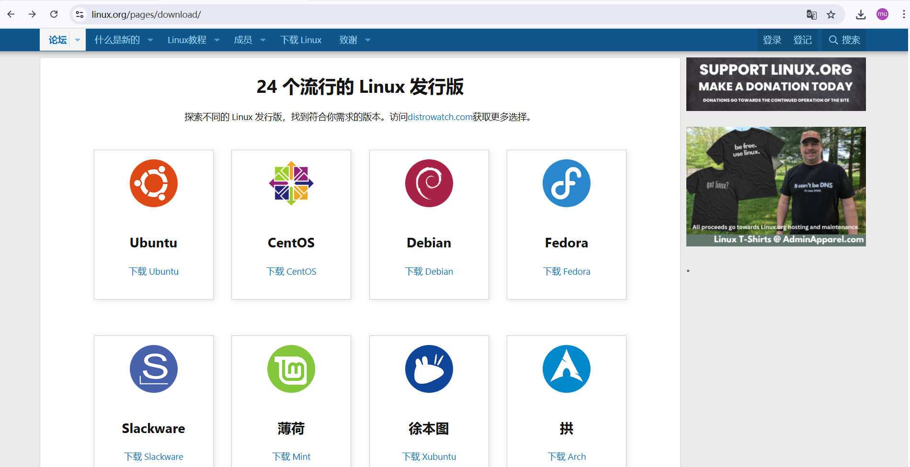Click the 下载 Debian link
The image size is (910, 467).
pos(429,271)
